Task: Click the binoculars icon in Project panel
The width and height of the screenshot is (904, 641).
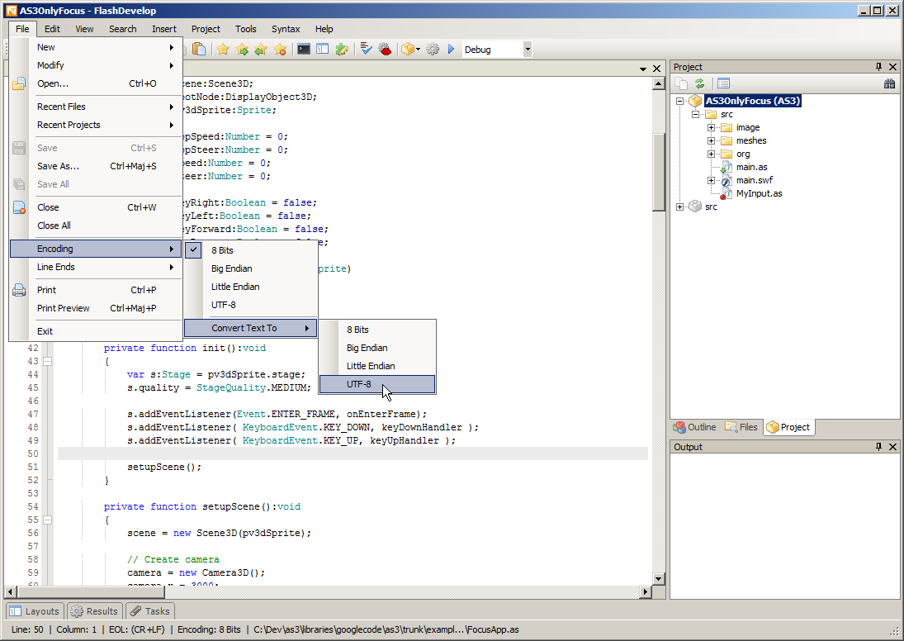Action: [x=890, y=83]
